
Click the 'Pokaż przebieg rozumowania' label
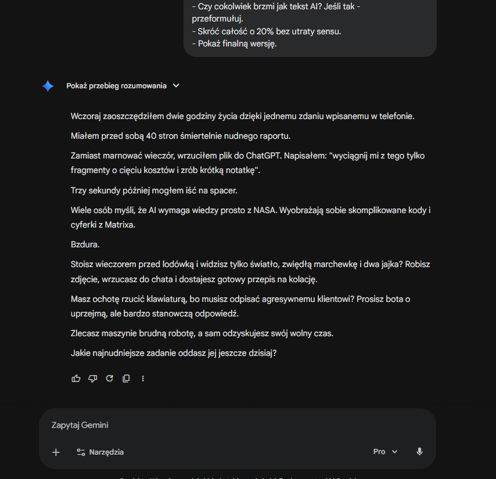coord(116,86)
